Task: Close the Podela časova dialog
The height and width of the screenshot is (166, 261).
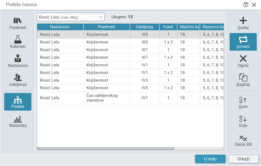Action: (x=254, y=5)
